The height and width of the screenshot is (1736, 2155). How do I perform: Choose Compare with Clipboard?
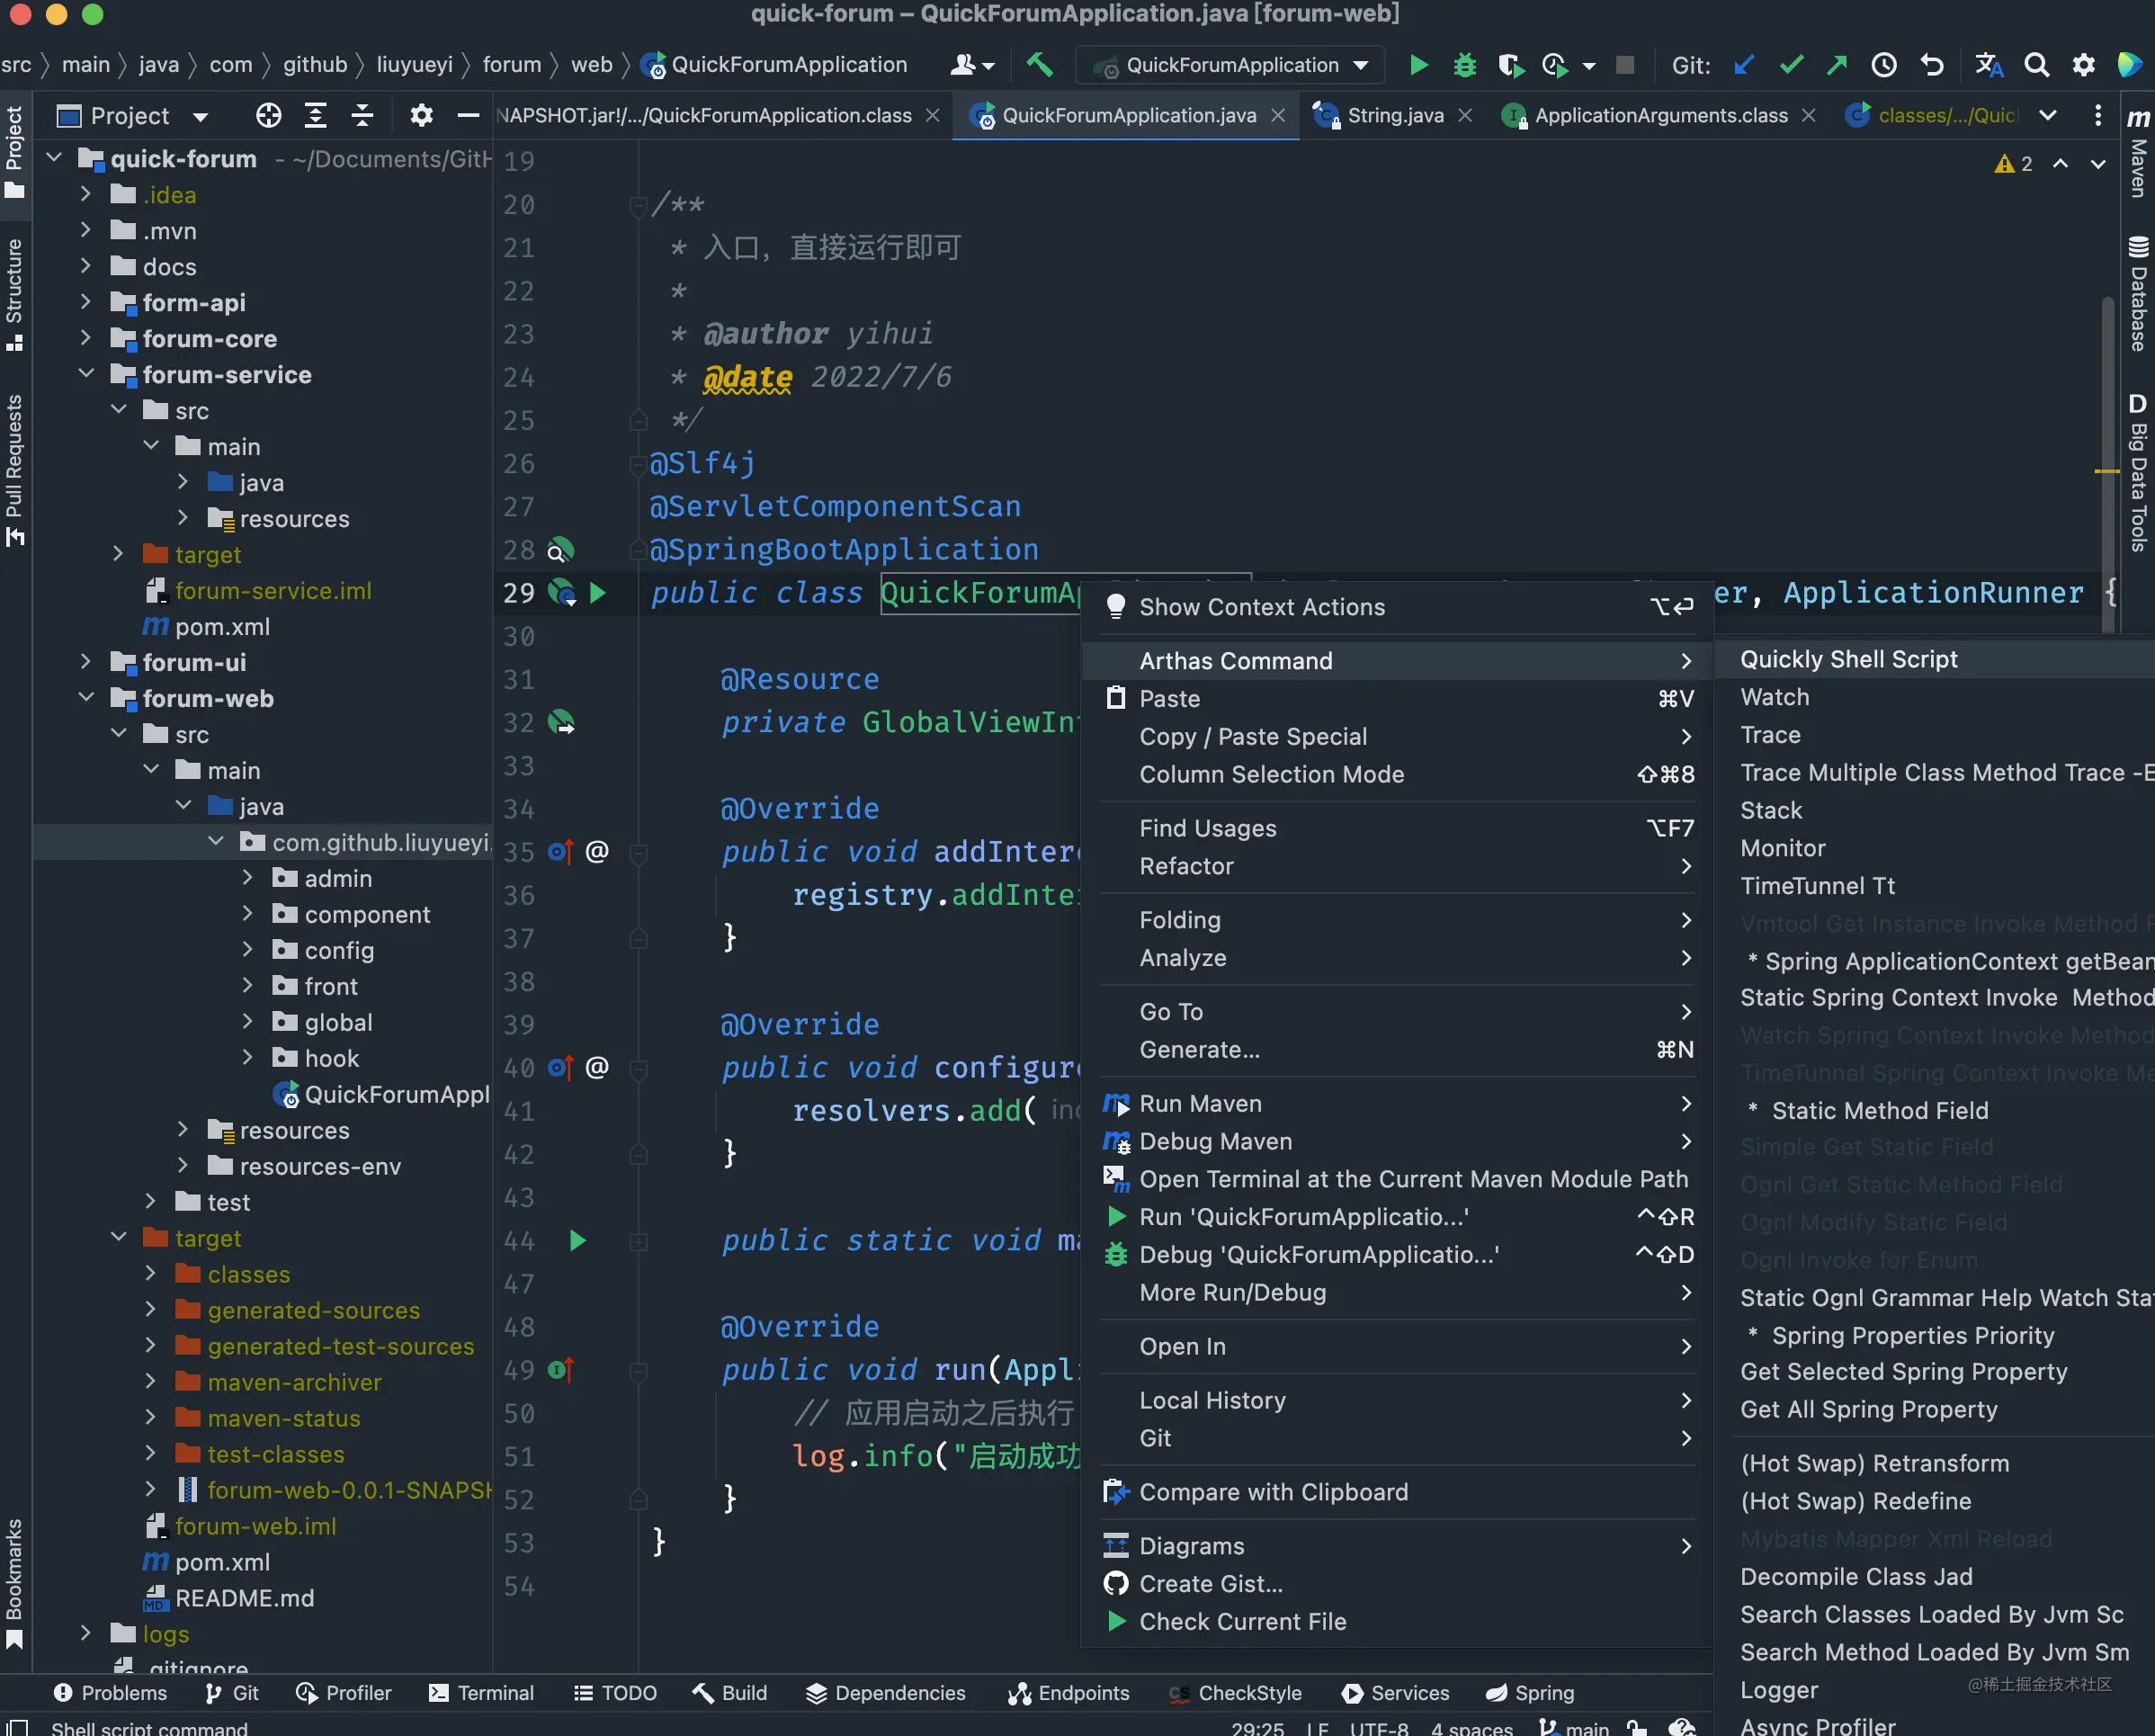(x=1398, y=1492)
